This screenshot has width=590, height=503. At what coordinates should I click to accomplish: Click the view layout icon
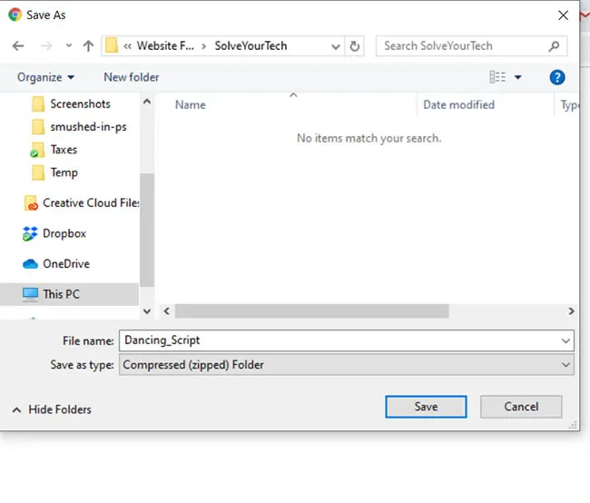(497, 77)
